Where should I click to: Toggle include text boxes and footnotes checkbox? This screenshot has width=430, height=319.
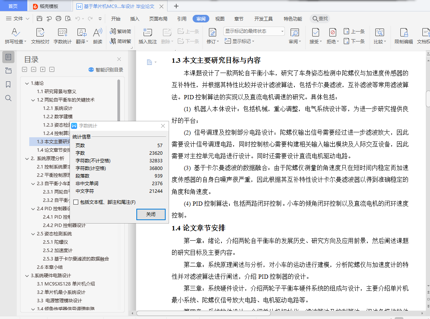(76, 202)
